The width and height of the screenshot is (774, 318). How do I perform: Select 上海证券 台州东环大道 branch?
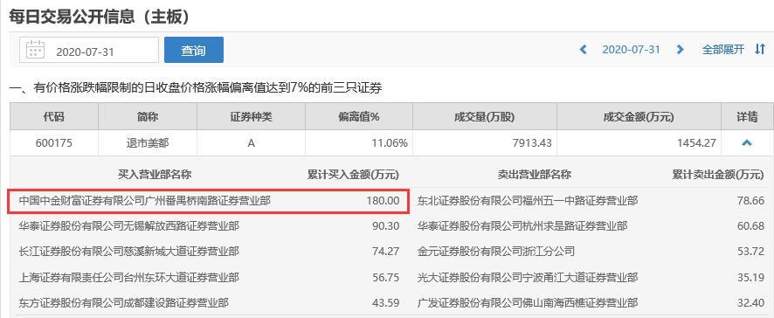(x=128, y=277)
